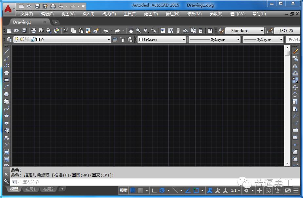This screenshot has width=303, height=198.
Task: Open the Standard text style dropdown
Action: pos(245,31)
